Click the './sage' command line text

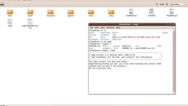[112, 50]
